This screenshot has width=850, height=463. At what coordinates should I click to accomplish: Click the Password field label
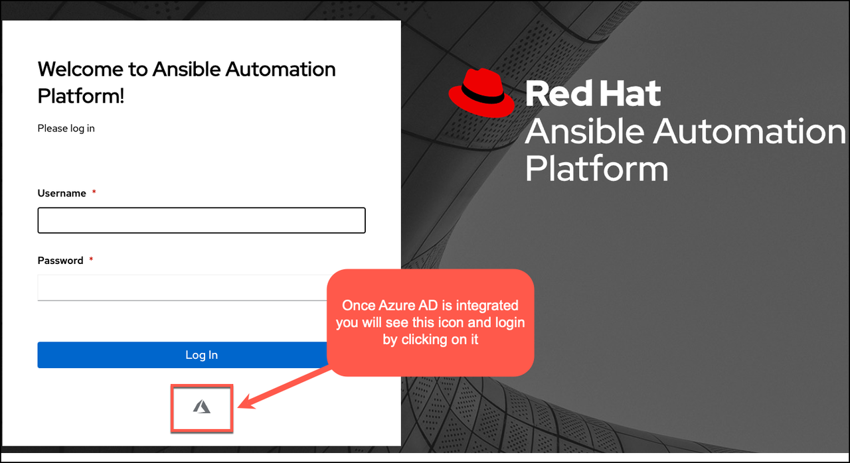point(60,261)
